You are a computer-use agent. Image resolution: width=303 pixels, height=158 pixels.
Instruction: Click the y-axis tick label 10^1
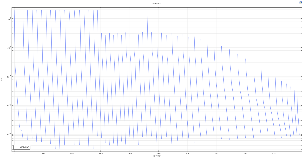(9, 19)
